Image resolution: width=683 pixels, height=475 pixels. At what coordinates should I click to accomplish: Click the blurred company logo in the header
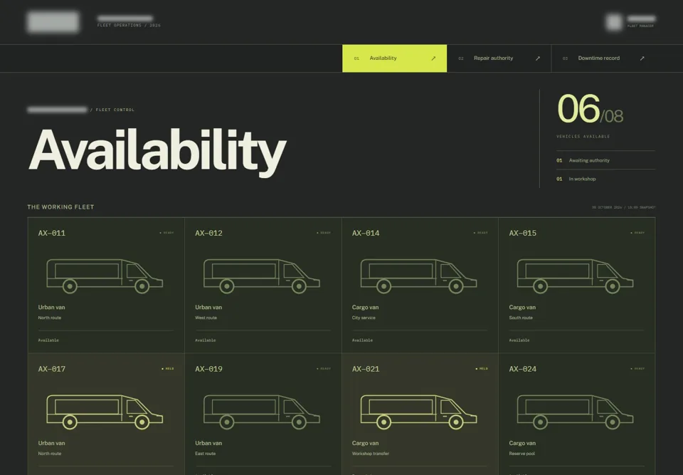coord(53,22)
